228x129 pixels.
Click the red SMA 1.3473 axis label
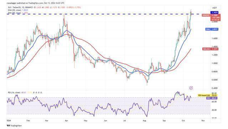coord(211,49)
